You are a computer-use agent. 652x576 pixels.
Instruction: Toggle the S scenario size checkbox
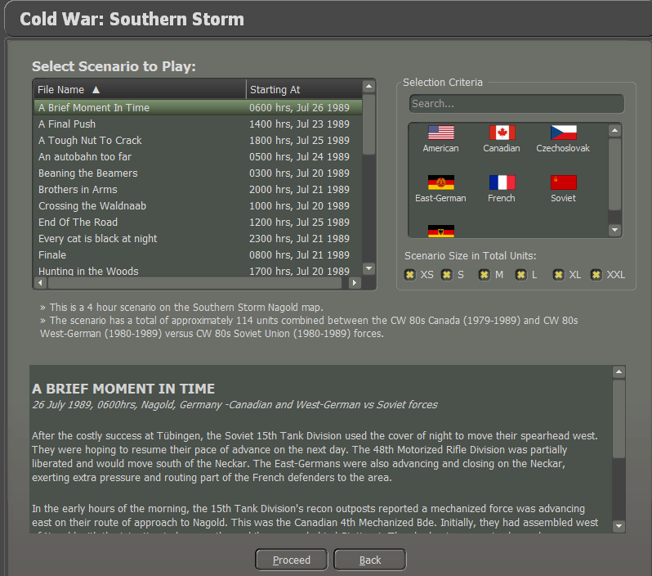(447, 274)
